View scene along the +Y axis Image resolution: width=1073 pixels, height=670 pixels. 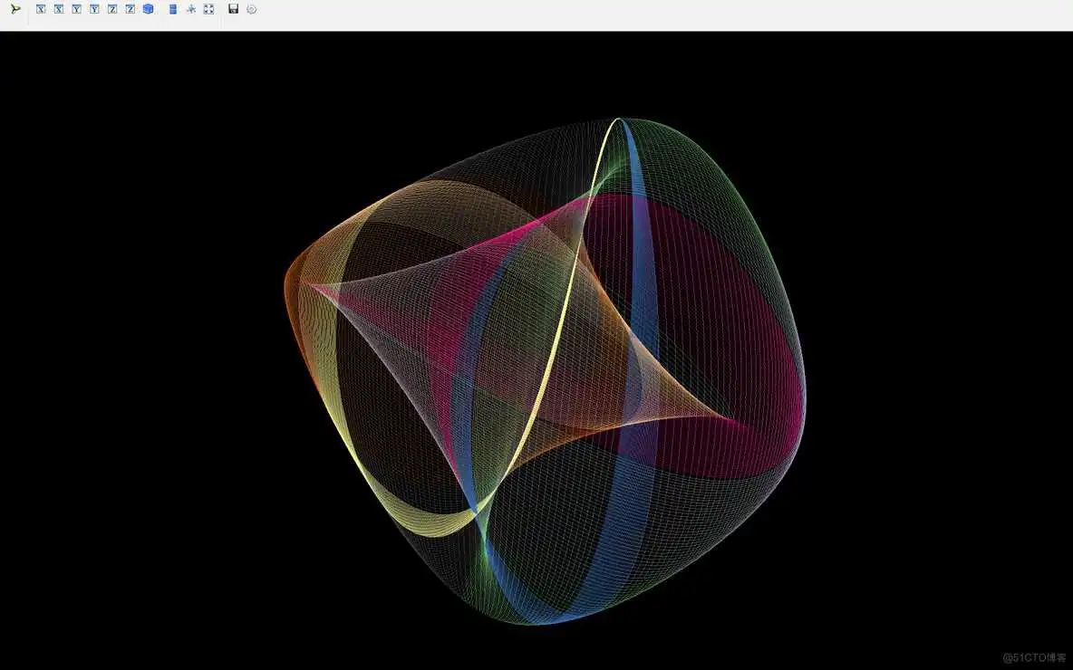click(77, 9)
